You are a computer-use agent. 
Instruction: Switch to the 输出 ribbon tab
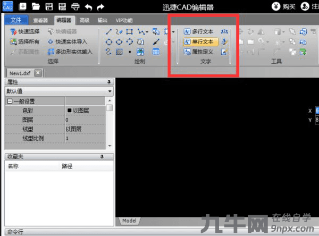tap(102, 20)
